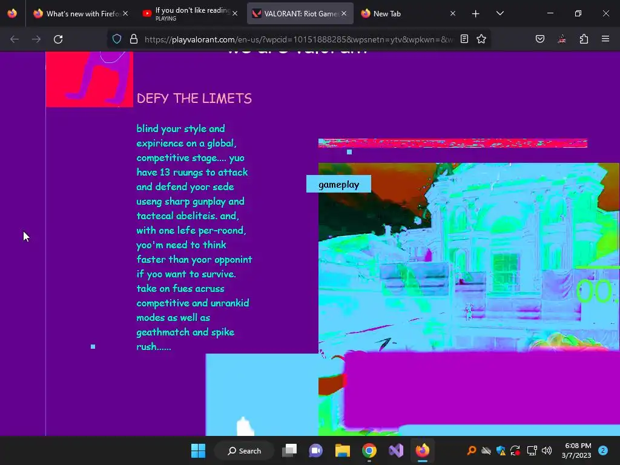Click the gameplay video thumbnail
Image resolution: width=620 pixels, height=465 pixels.
point(469,257)
